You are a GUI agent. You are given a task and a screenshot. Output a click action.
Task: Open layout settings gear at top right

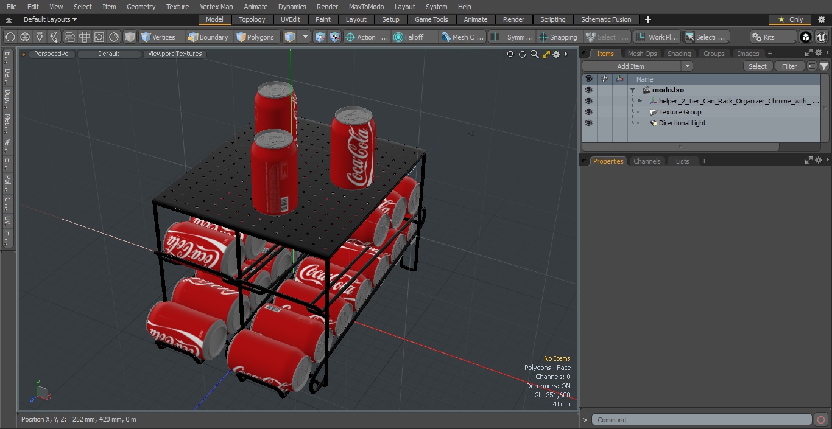821,19
